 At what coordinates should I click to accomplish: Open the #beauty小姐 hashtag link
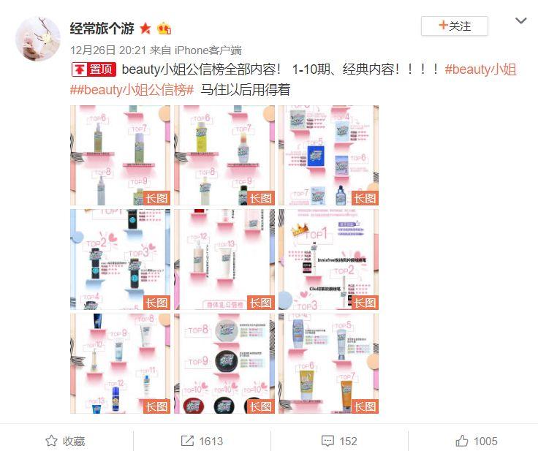coord(480,69)
